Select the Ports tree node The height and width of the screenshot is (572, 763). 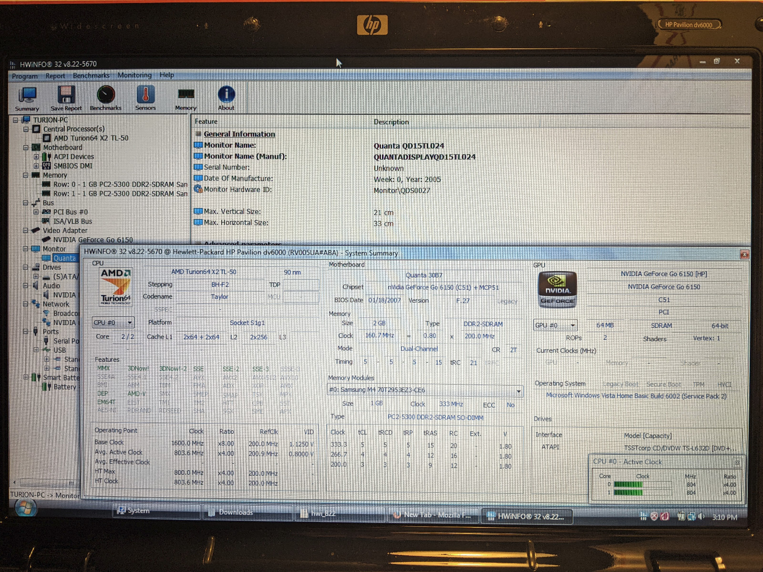pyautogui.click(x=51, y=332)
